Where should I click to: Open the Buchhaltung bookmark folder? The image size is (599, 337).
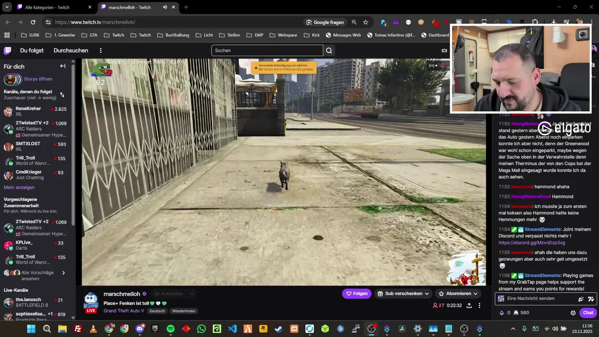173,35
